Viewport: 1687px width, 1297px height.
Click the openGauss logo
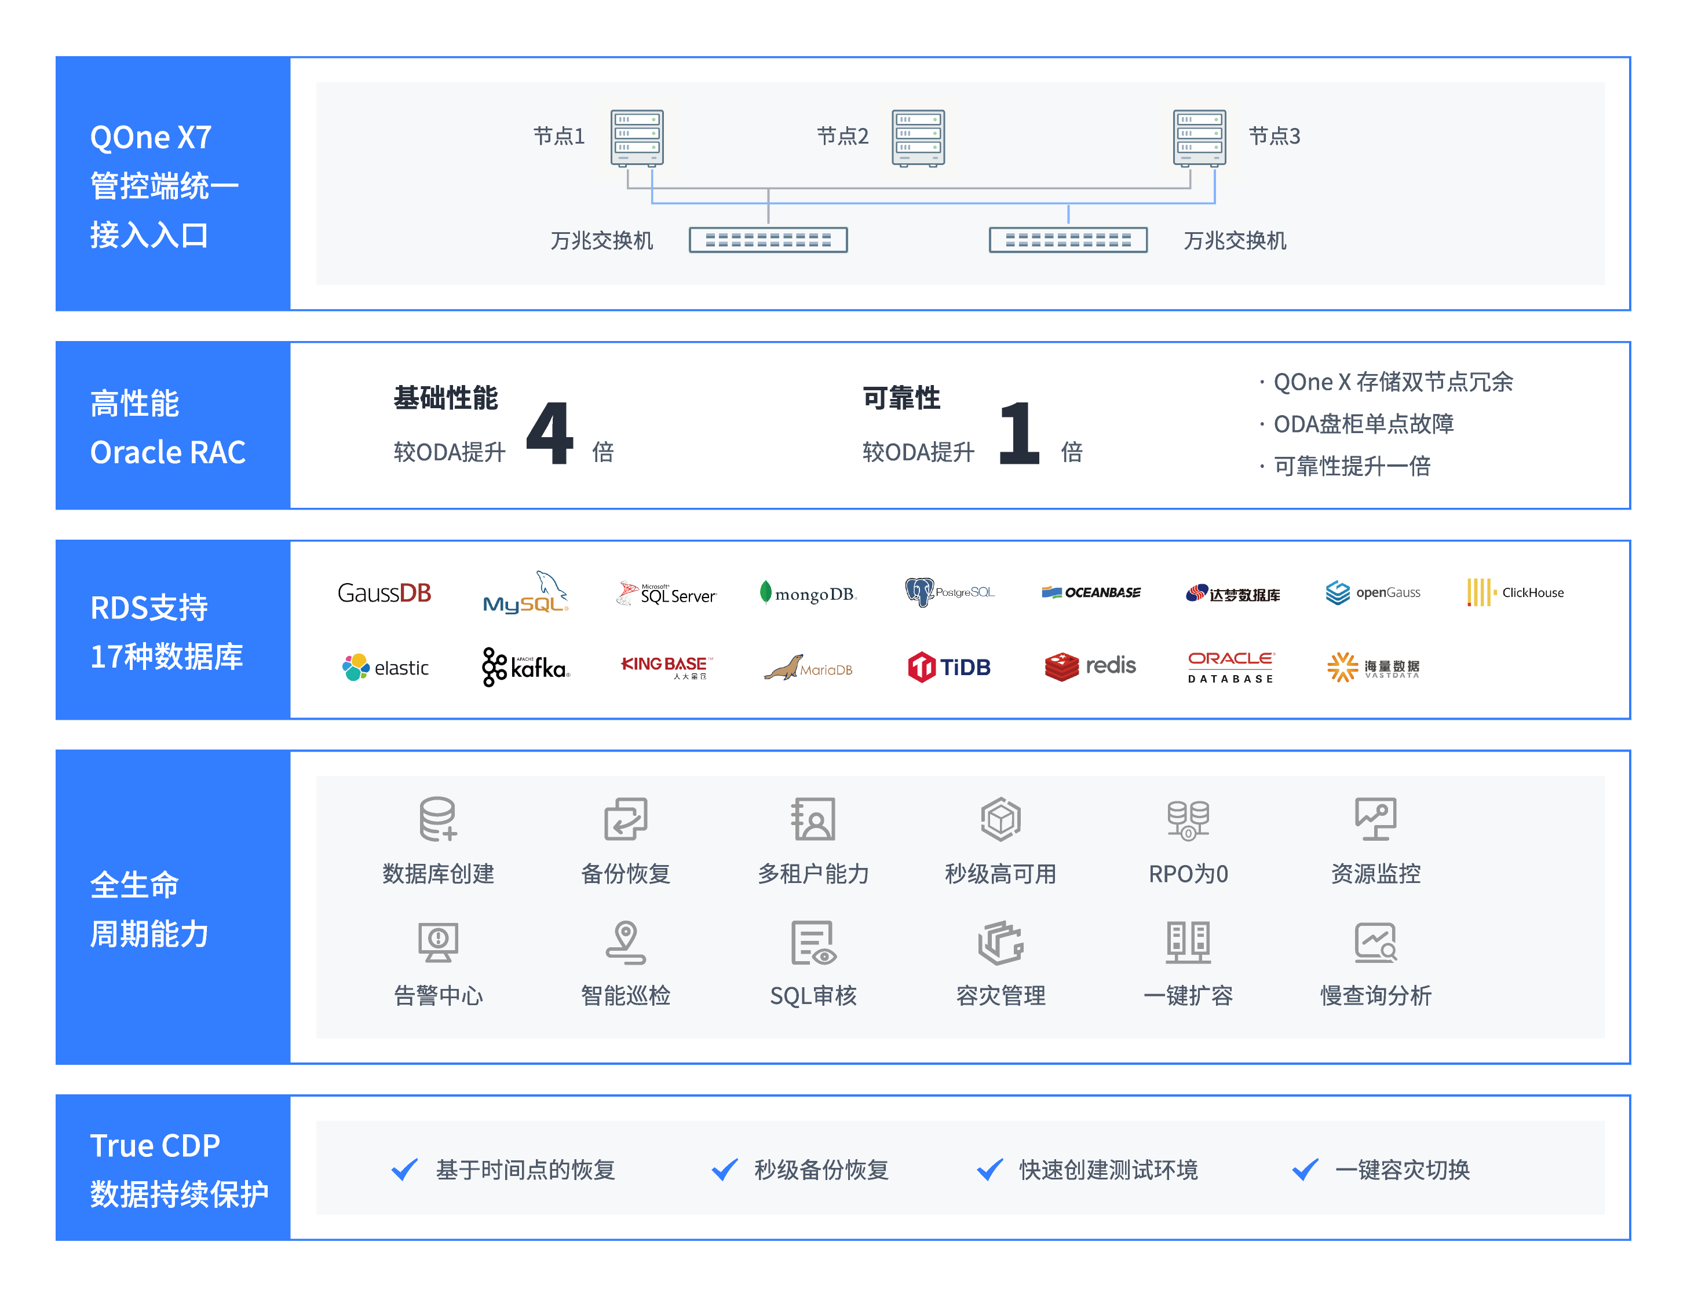click(x=1372, y=592)
